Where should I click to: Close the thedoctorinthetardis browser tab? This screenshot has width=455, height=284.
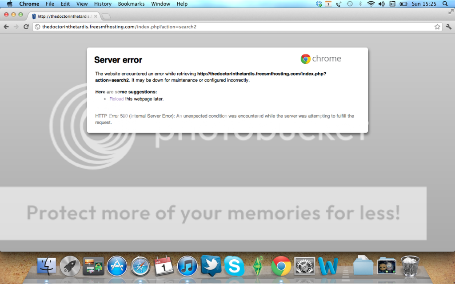96,16
